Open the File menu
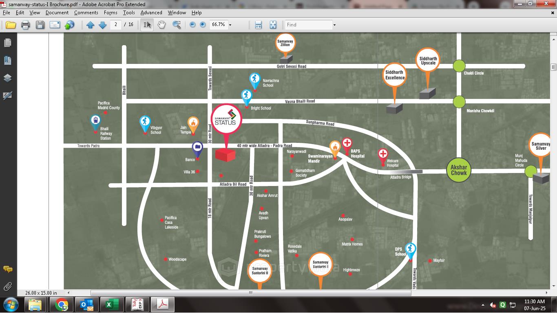 click(x=7, y=13)
